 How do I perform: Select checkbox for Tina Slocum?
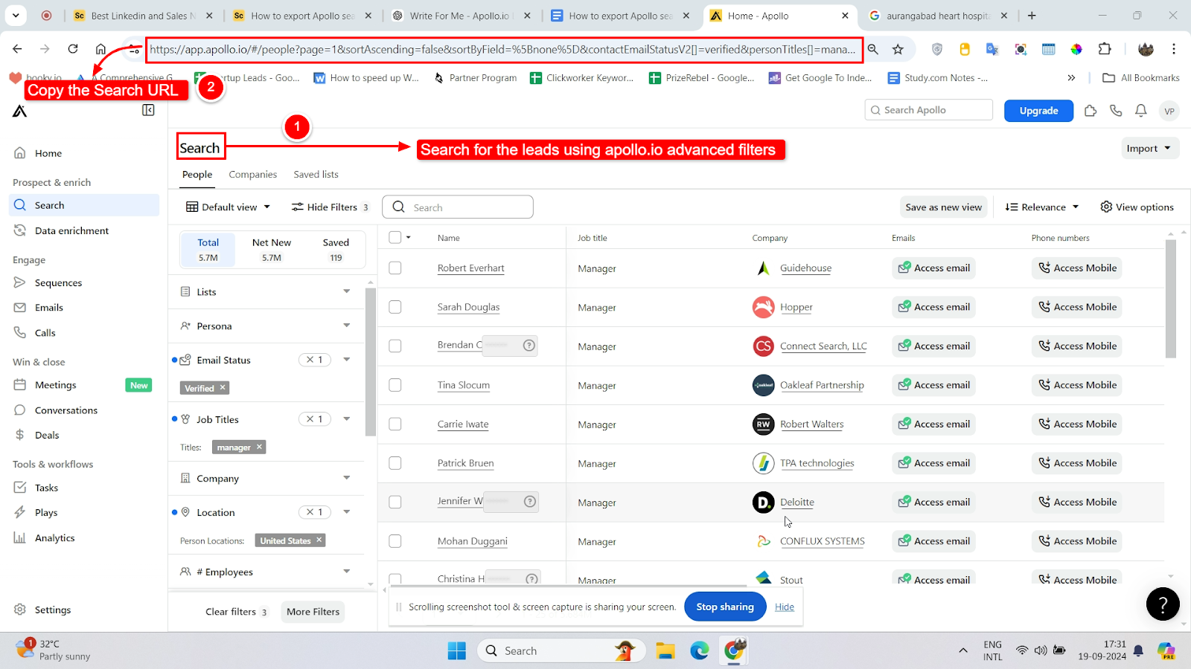click(395, 385)
